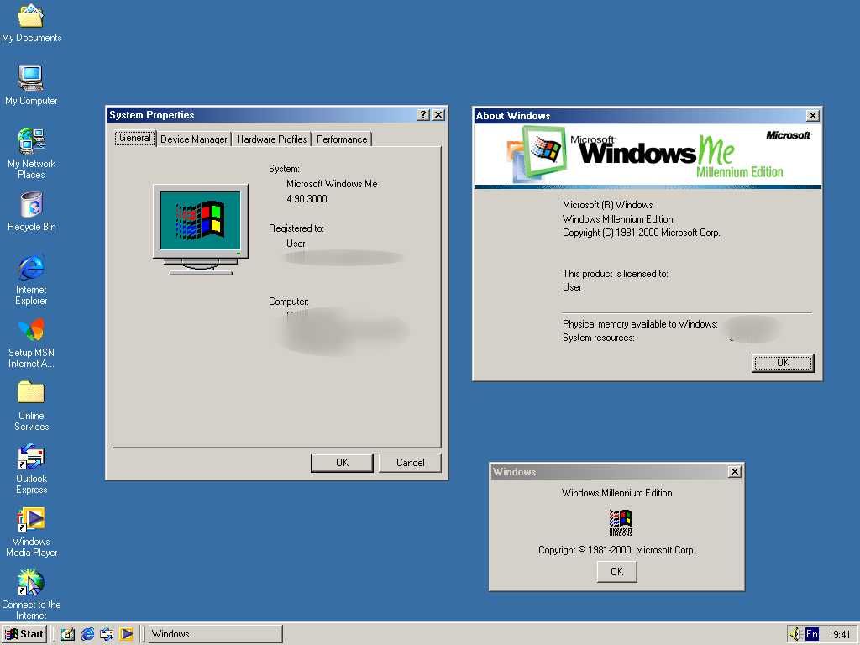
Task: Select the My Network Places icon
Action: point(31,153)
